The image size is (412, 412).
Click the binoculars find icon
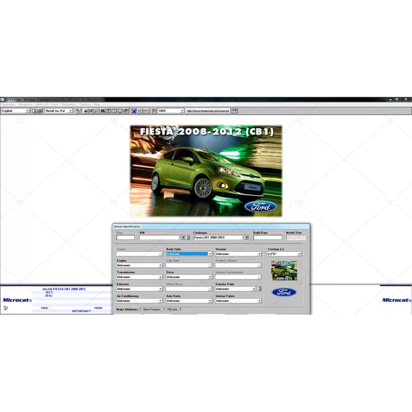coord(102,111)
